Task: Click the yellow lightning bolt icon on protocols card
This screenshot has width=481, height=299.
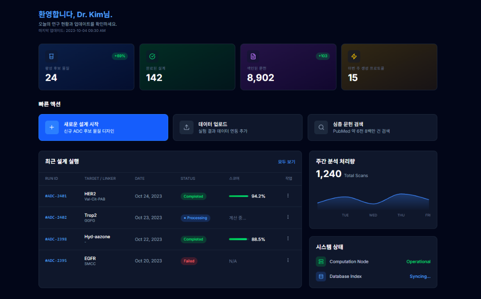Action: (354, 56)
